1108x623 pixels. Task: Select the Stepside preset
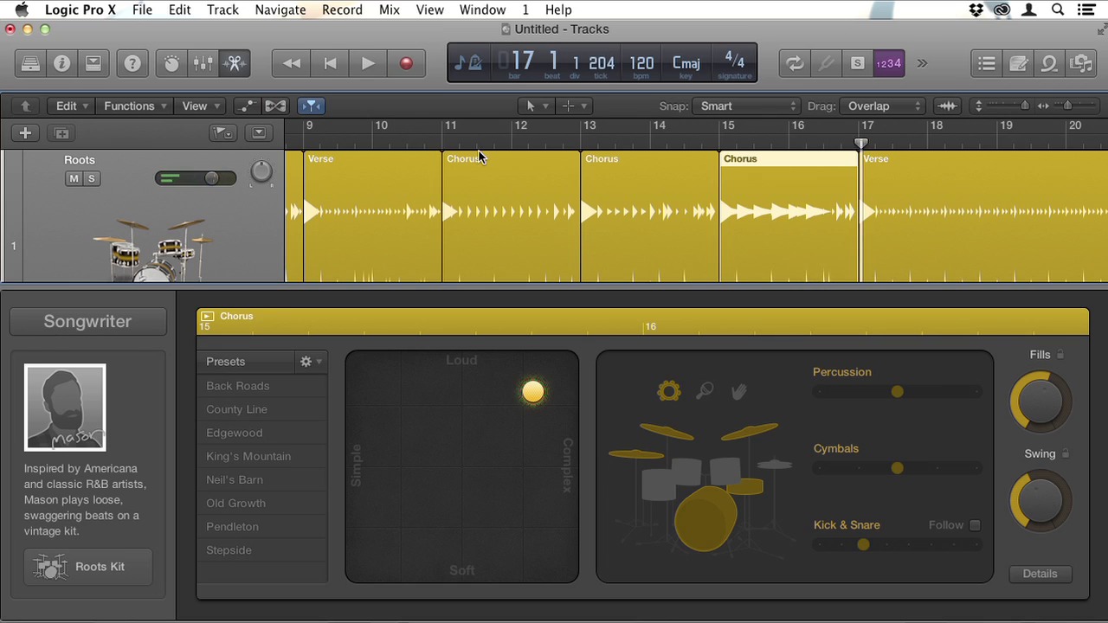pyautogui.click(x=262, y=549)
